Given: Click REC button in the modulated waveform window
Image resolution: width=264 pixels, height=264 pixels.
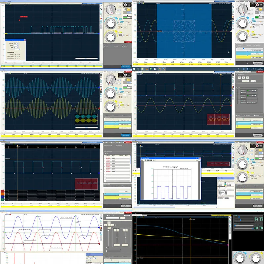Looking at the screenshot, I should pyautogui.click(x=127, y=75).
